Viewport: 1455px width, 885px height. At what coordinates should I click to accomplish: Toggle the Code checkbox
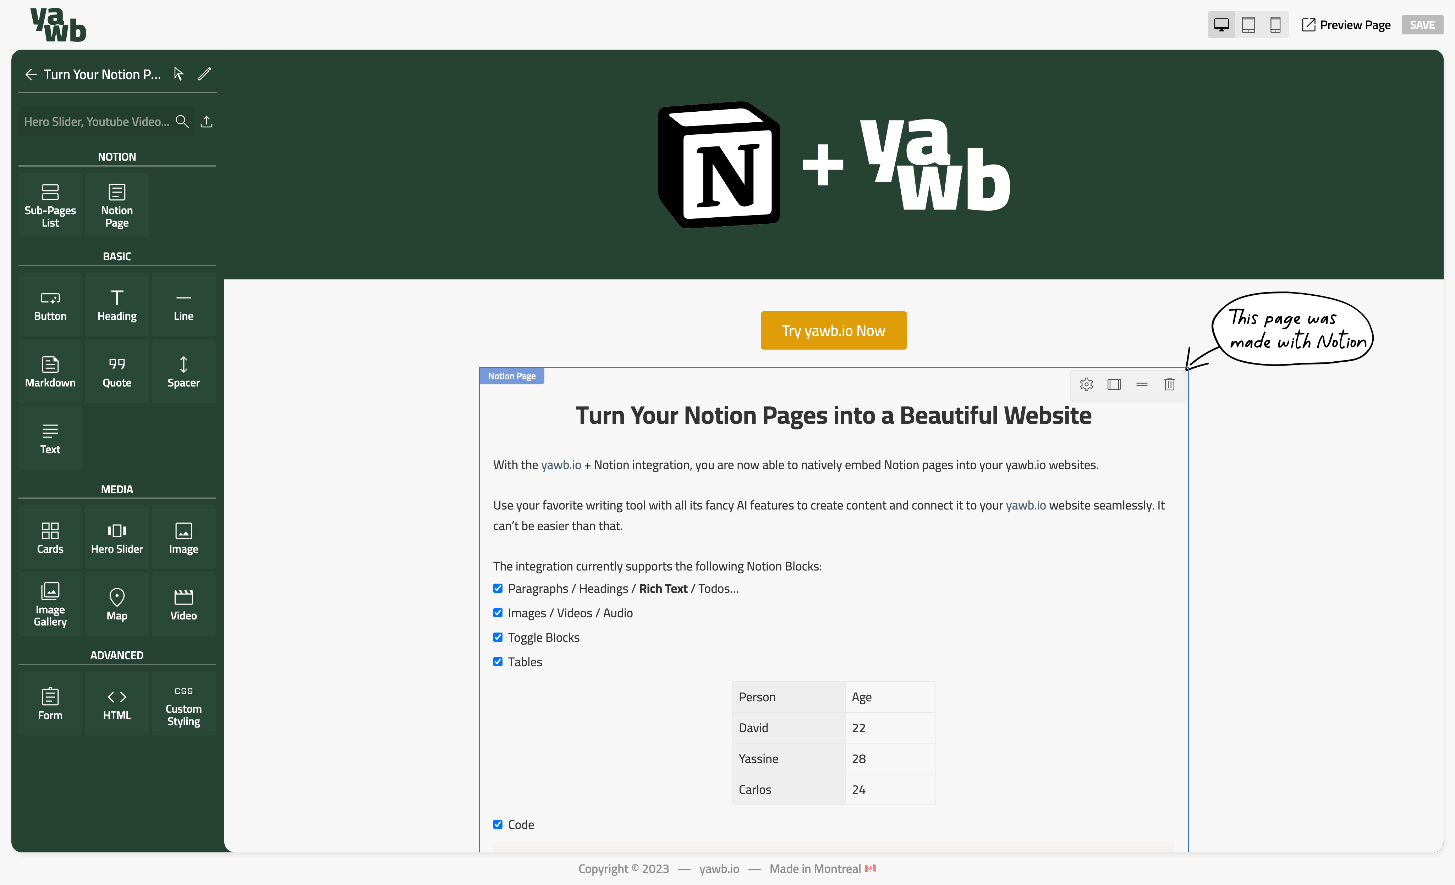(498, 824)
